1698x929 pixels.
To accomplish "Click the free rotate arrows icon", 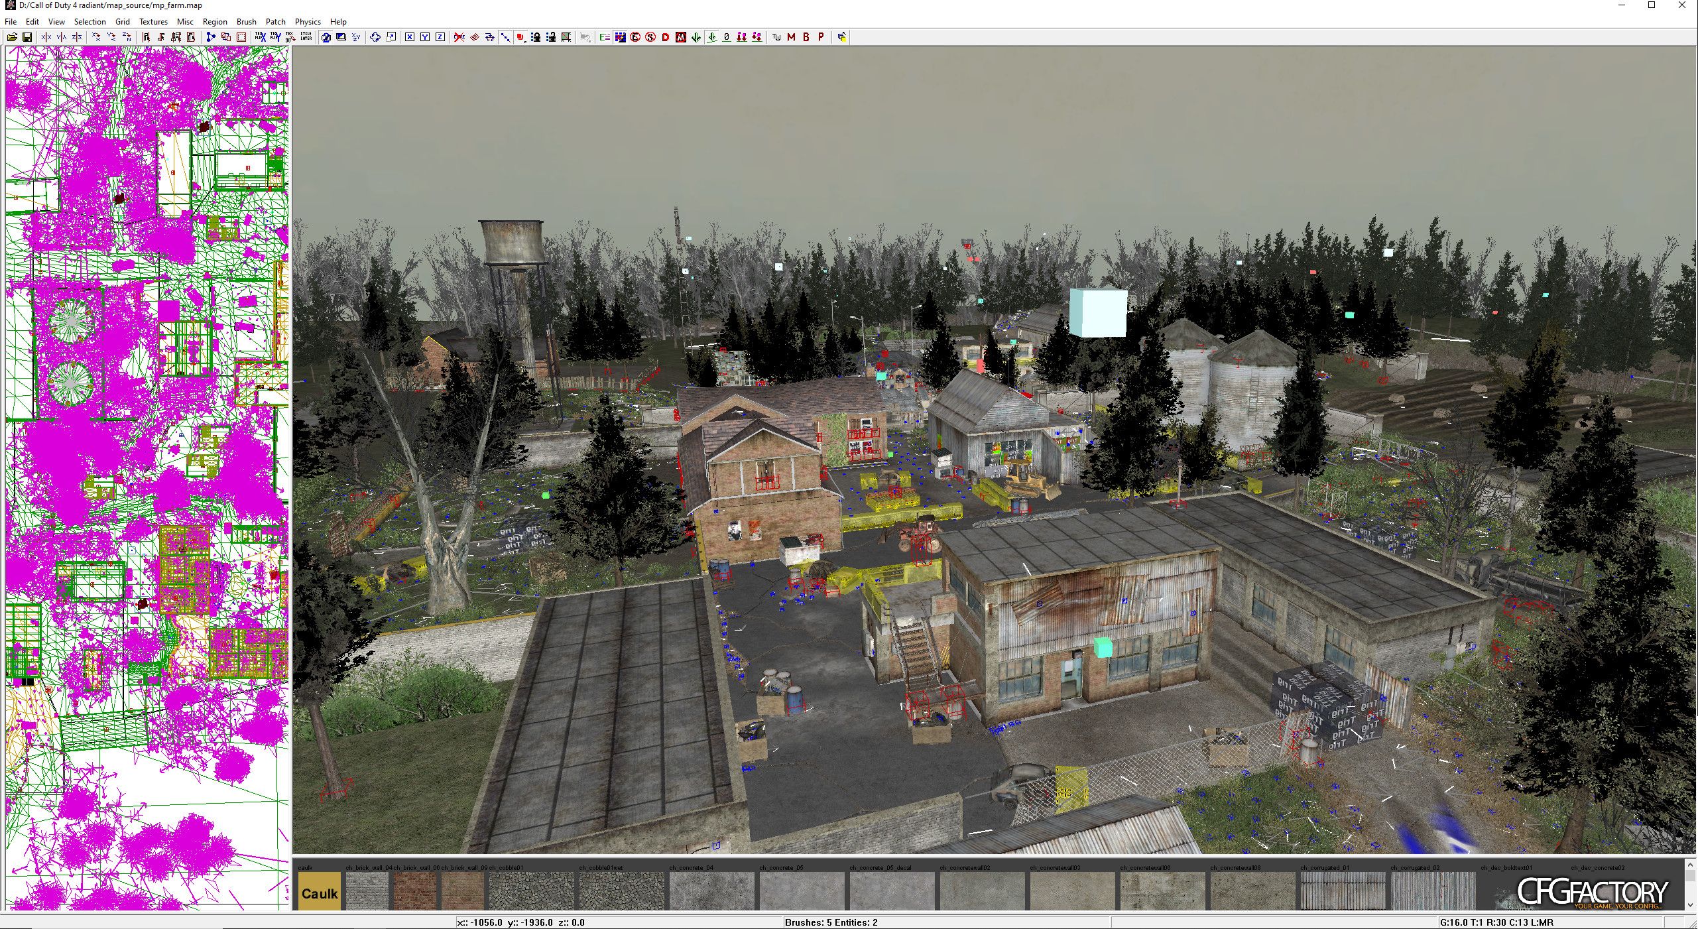I will click(375, 37).
